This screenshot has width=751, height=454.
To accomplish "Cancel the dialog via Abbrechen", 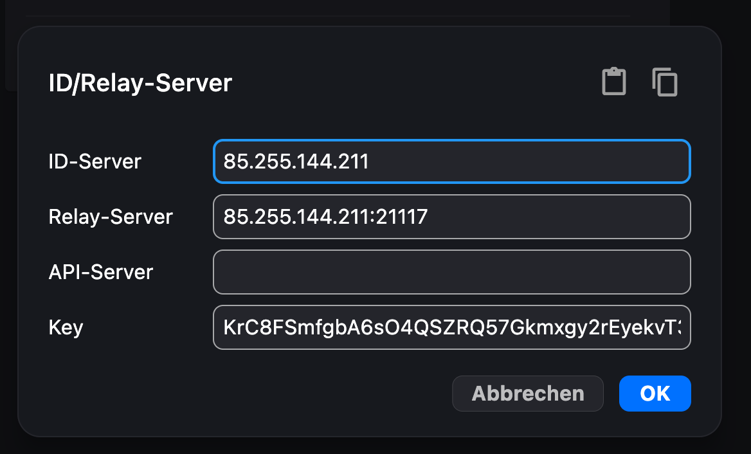I will pyautogui.click(x=528, y=394).
